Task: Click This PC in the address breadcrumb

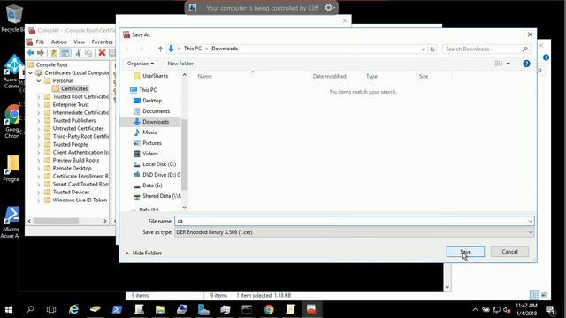Action: click(x=193, y=49)
